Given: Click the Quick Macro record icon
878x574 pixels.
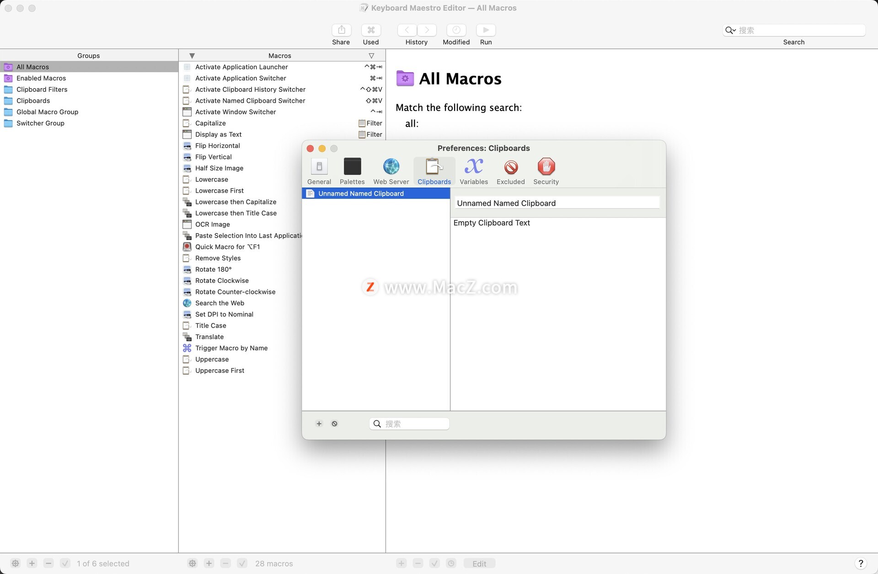Looking at the screenshot, I should (187, 247).
